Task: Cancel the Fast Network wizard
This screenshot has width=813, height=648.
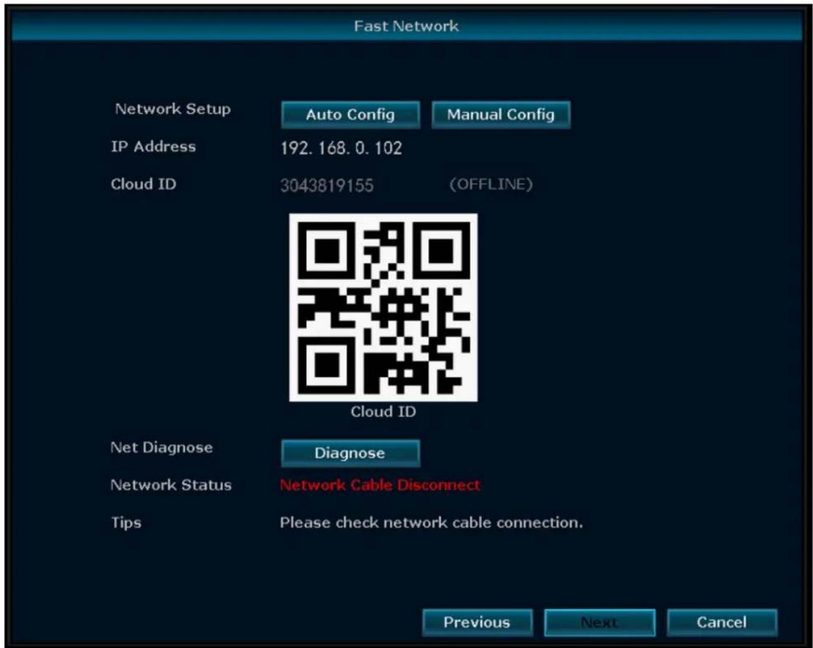Action: (x=722, y=623)
